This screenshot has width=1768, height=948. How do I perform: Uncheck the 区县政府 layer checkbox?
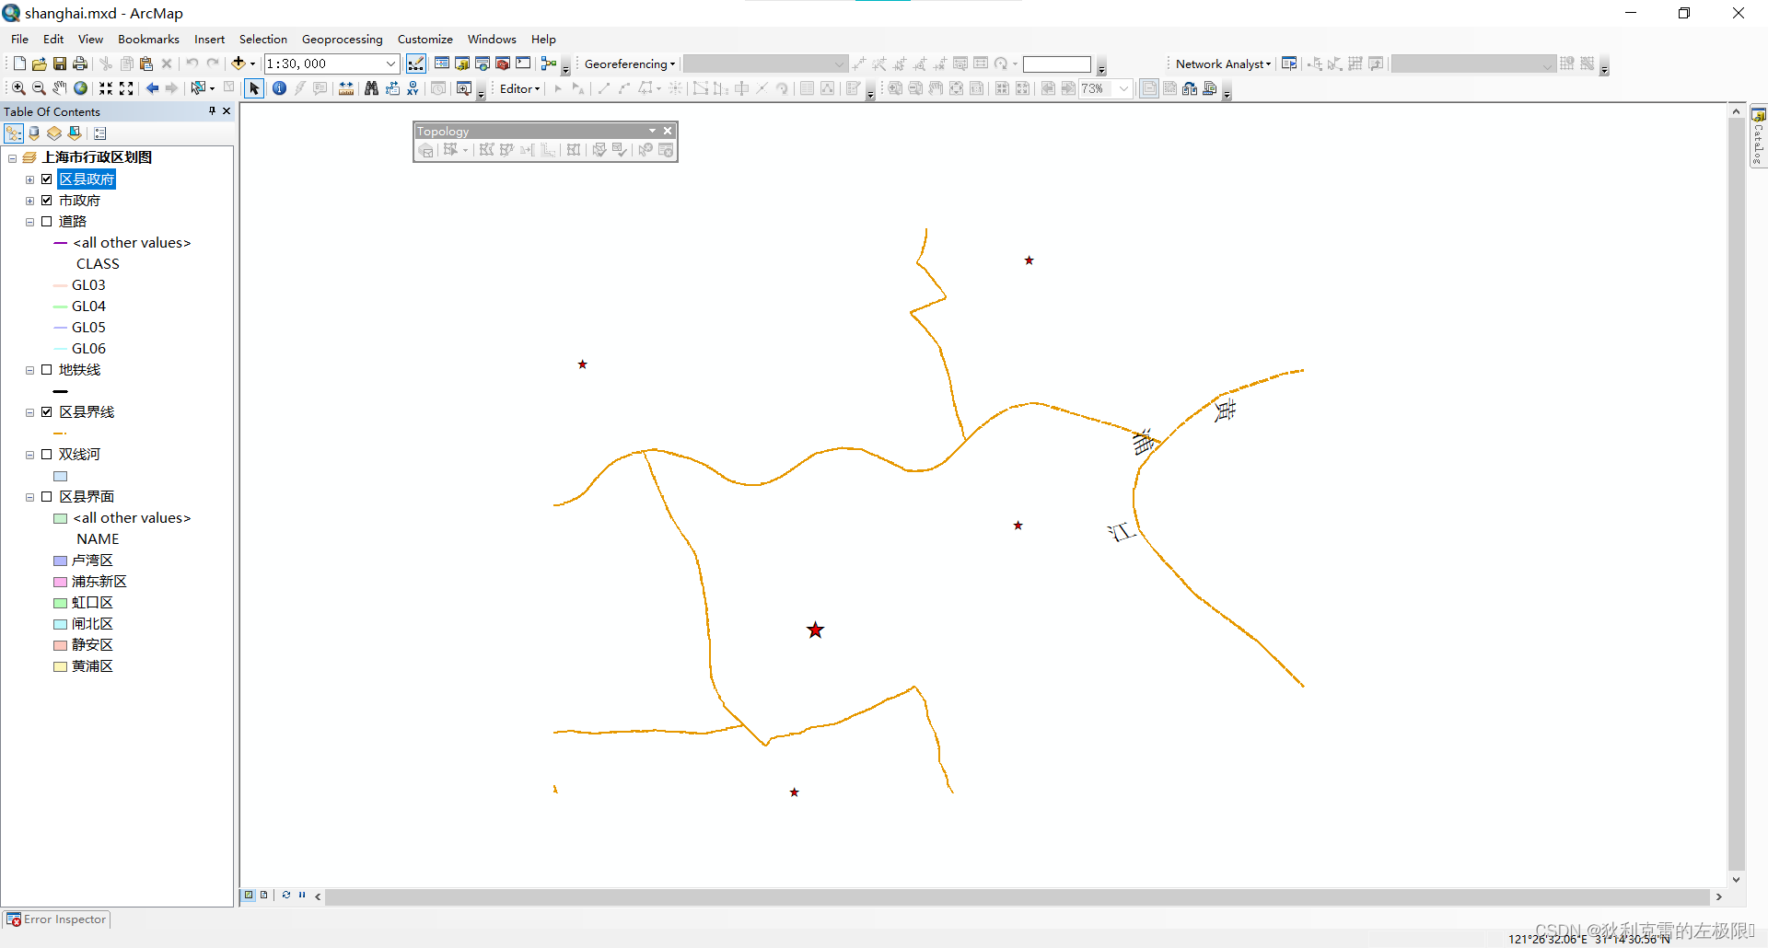tap(47, 179)
